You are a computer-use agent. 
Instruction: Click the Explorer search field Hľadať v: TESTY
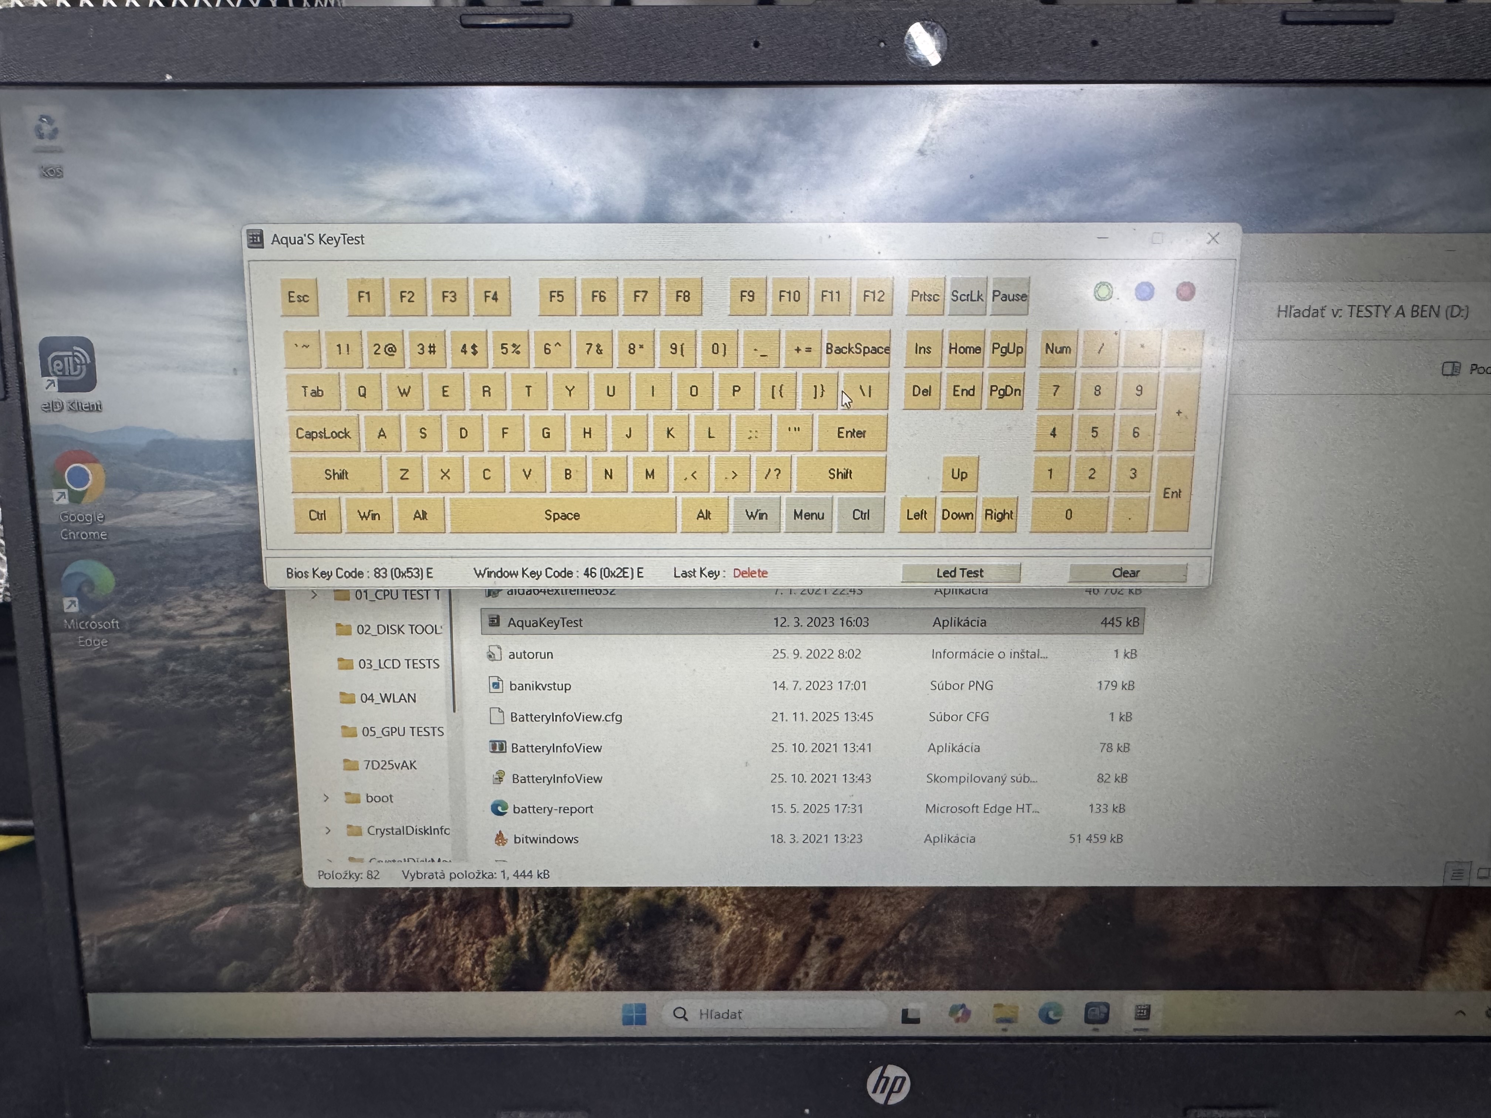tap(1372, 311)
